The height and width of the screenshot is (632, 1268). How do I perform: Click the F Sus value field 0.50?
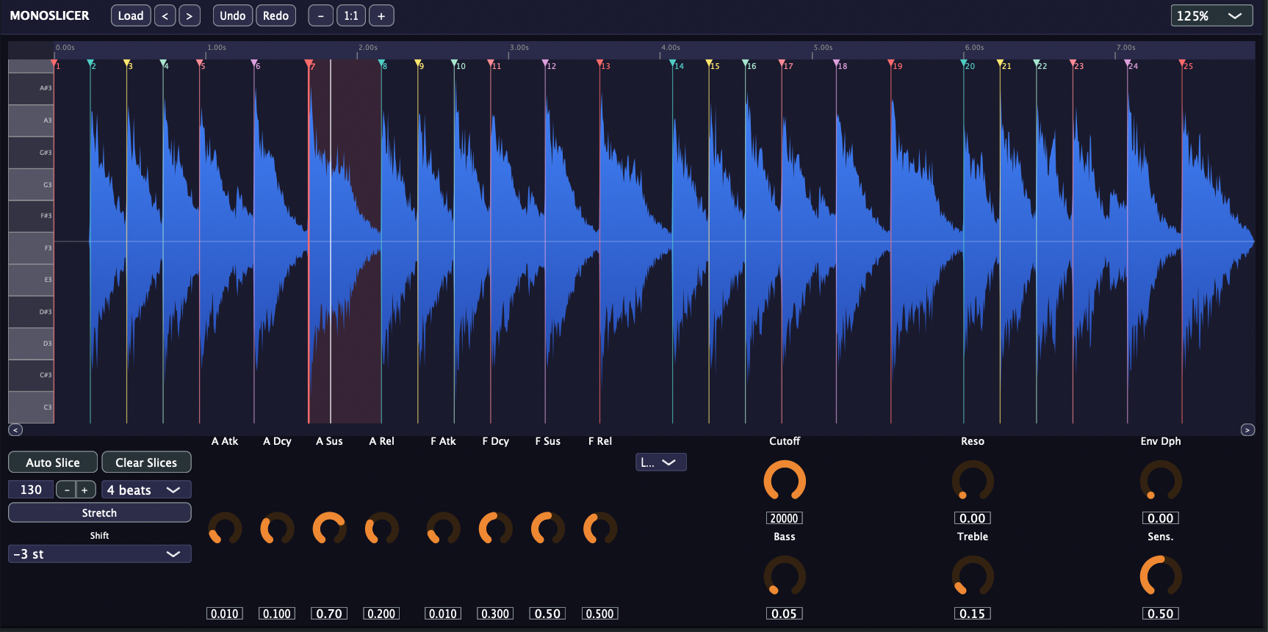point(547,614)
